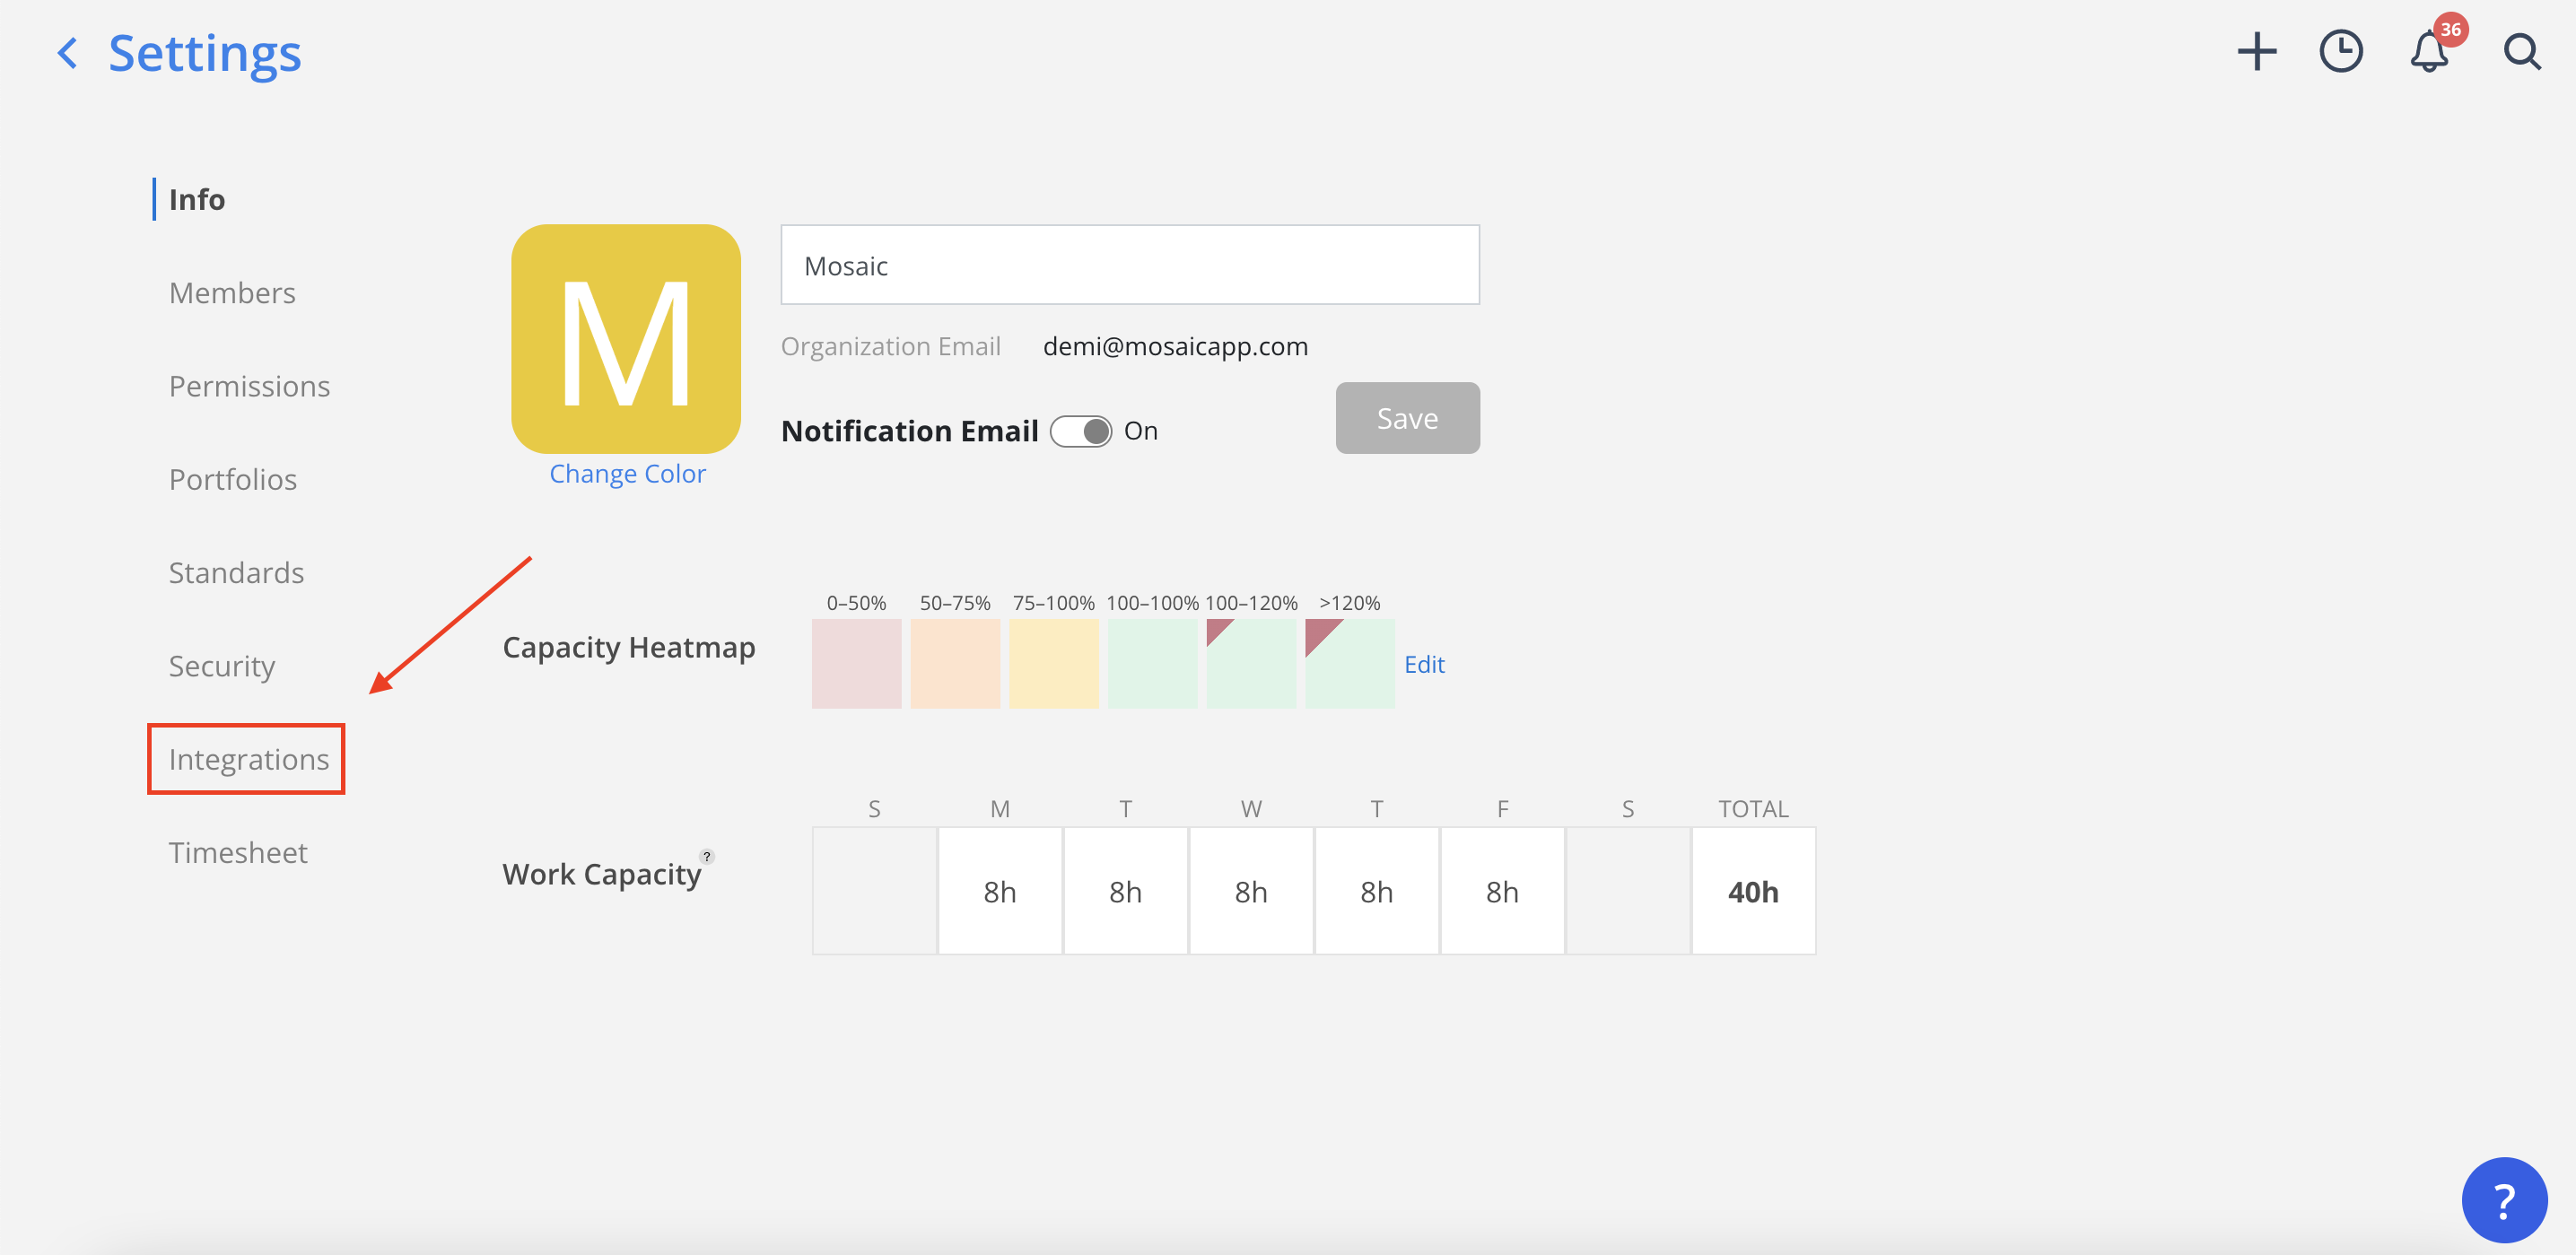Go to the Security section
The image size is (2576, 1255).
[221, 666]
